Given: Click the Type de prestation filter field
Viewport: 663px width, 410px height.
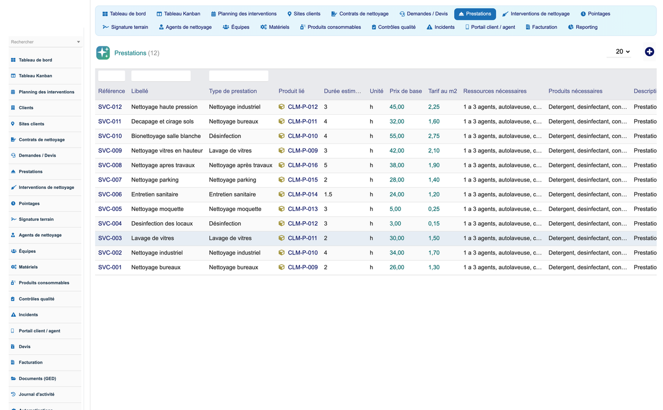Looking at the screenshot, I should click(239, 76).
